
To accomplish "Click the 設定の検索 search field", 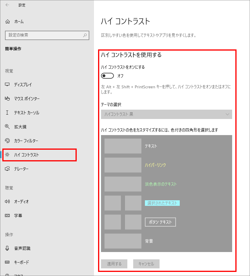I will 47,35.
